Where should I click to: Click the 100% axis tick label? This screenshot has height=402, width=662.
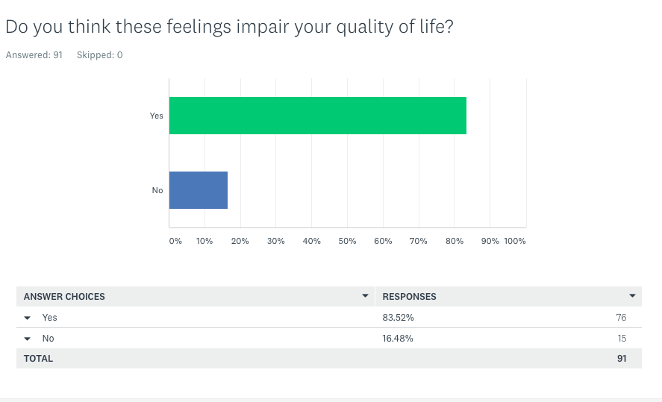(x=515, y=241)
